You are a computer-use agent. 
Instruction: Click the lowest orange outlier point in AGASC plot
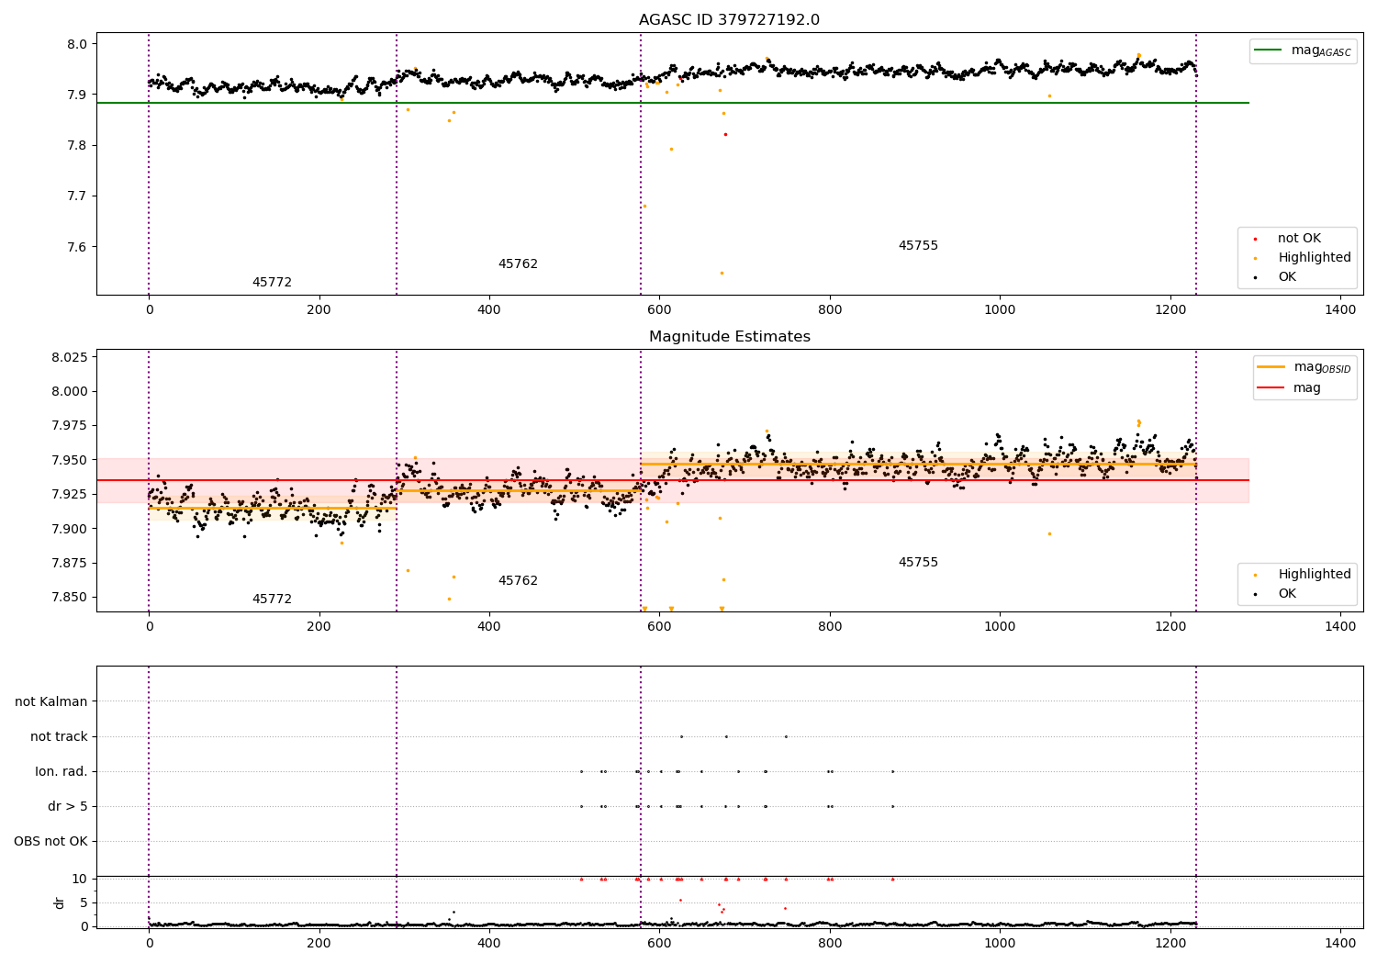(722, 273)
